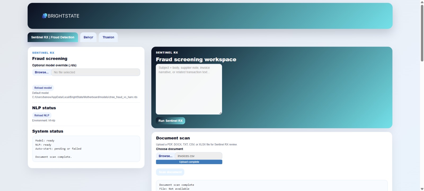Click the 'File: Not available' result line
The height and width of the screenshot is (191, 424).
pos(174,189)
